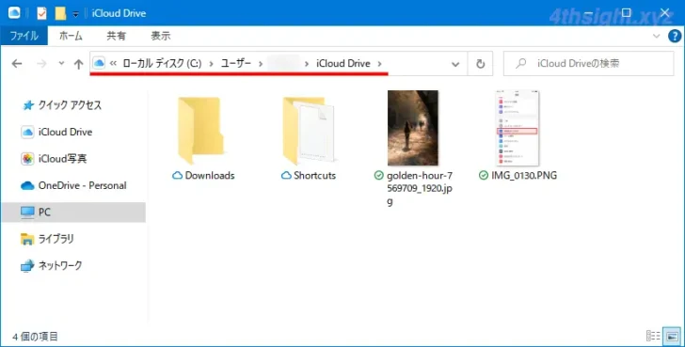Switch to the ホーム ribbon tab
Image resolution: width=685 pixels, height=347 pixels.
[x=71, y=36]
